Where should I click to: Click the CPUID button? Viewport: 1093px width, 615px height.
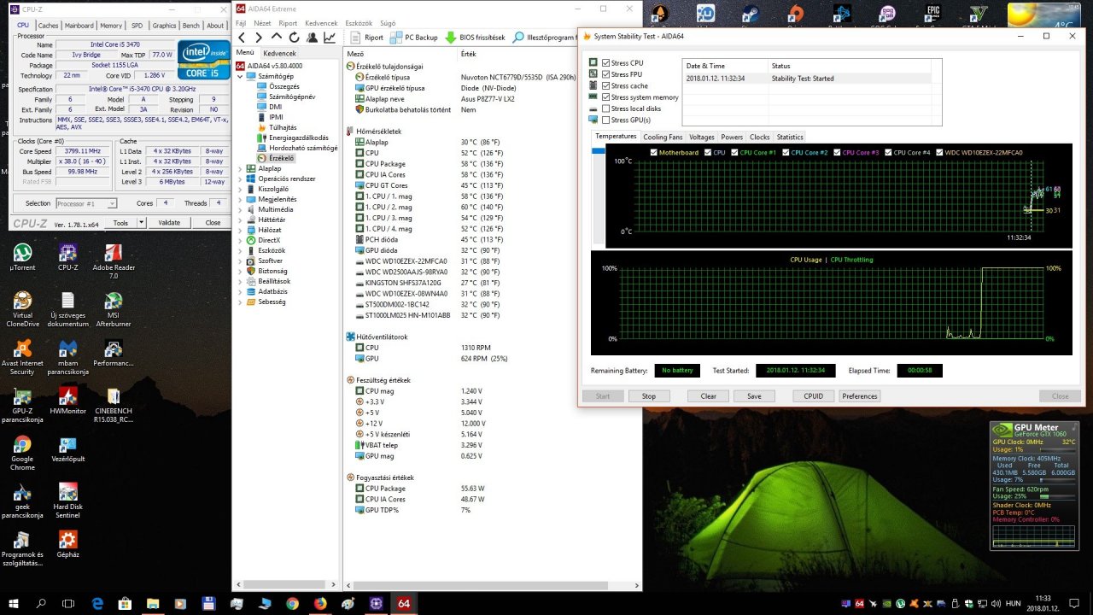point(814,396)
